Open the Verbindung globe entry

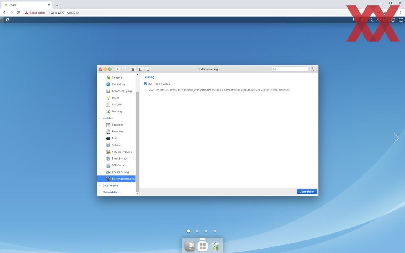point(116,84)
